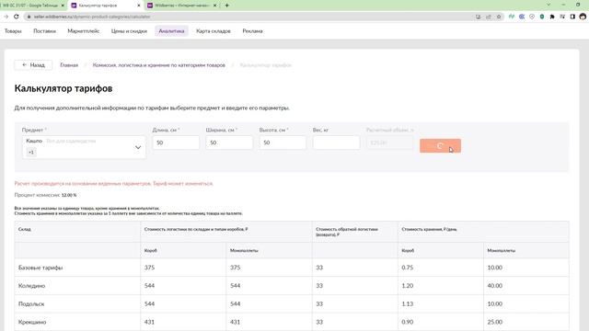Open the Маркетплейс menu

[84, 31]
